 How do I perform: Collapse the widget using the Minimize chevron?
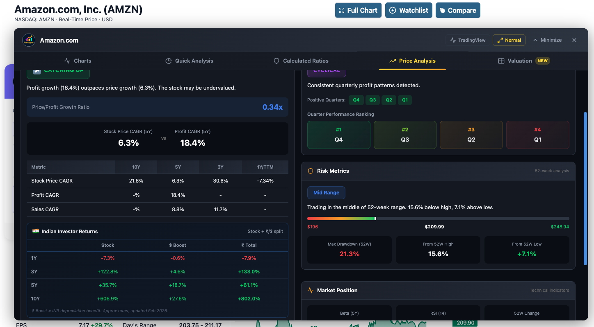click(x=548, y=40)
